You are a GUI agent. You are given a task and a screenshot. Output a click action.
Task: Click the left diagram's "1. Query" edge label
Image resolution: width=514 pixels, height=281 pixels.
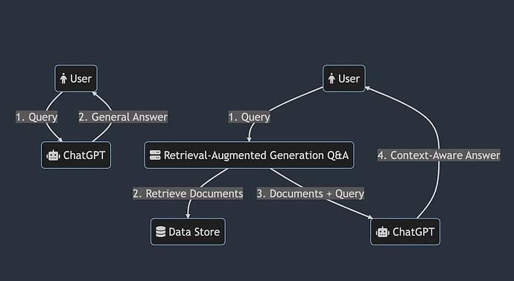(x=37, y=117)
